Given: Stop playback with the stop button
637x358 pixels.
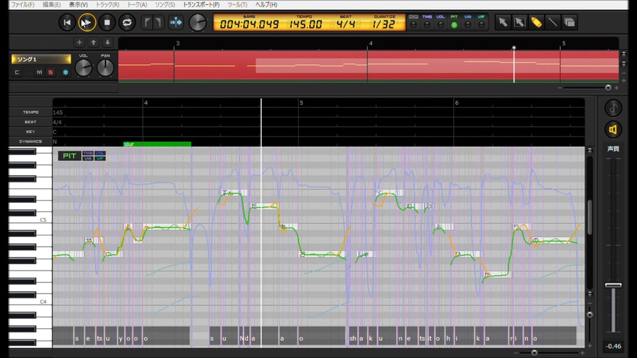Looking at the screenshot, I should [107, 23].
